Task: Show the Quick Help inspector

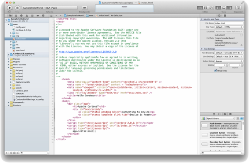Action: 225,15
